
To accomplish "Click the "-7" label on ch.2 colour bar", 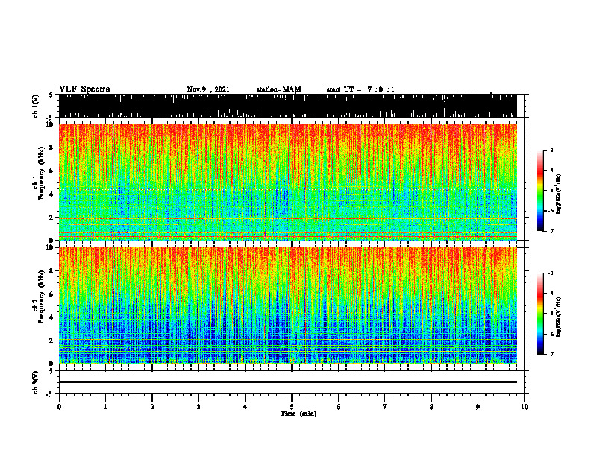I will click(551, 355).
